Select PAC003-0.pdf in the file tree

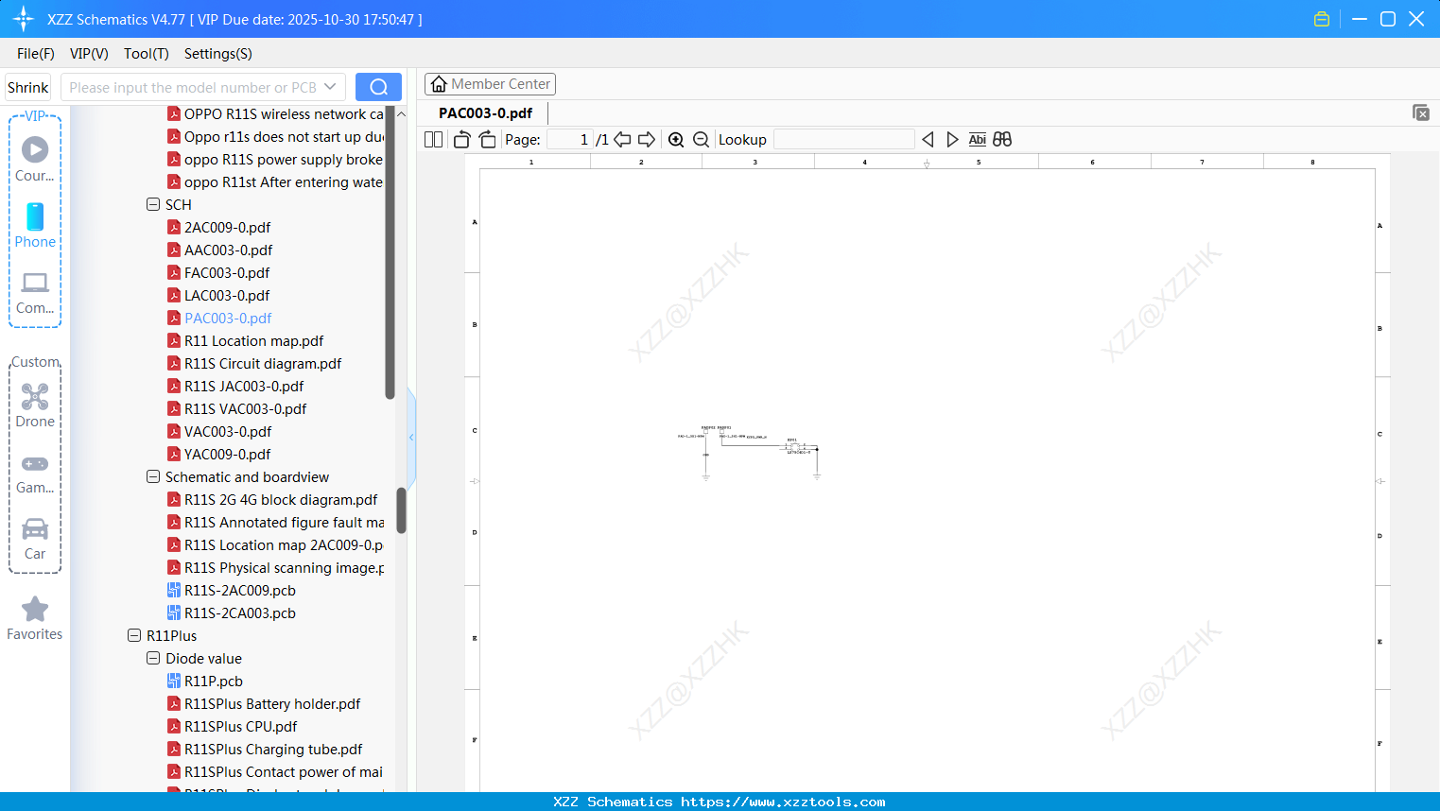coord(228,318)
